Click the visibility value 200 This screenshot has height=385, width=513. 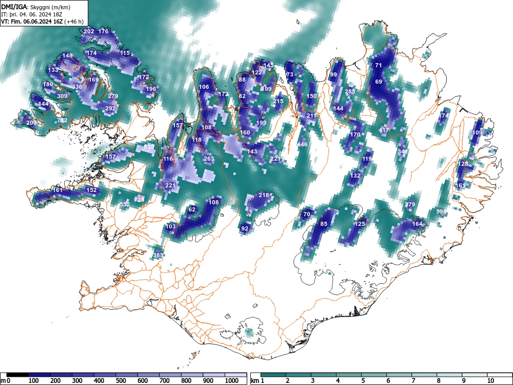pyautogui.click(x=31, y=123)
